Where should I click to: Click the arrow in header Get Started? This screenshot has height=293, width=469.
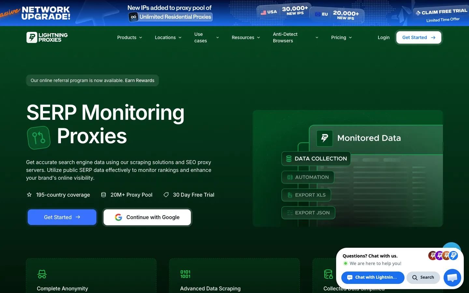click(x=433, y=37)
